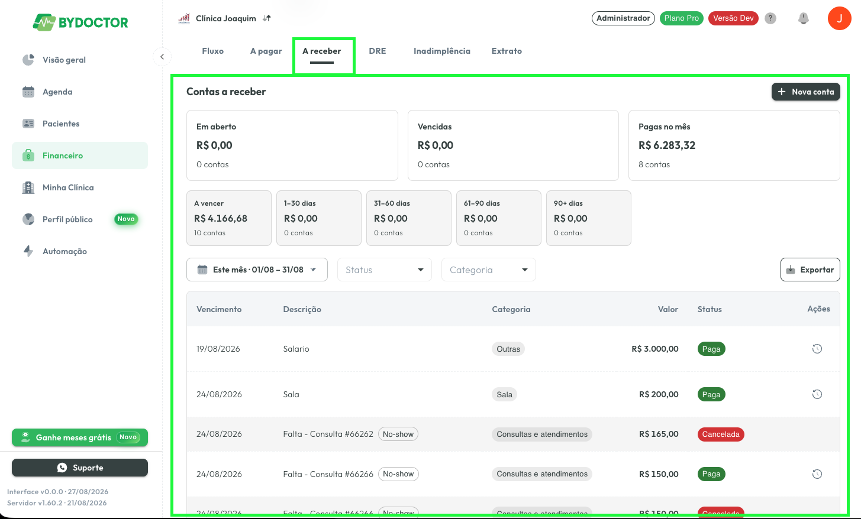This screenshot has width=861, height=519.
Task: Click the 31–60 dias aging card
Action: (409, 218)
